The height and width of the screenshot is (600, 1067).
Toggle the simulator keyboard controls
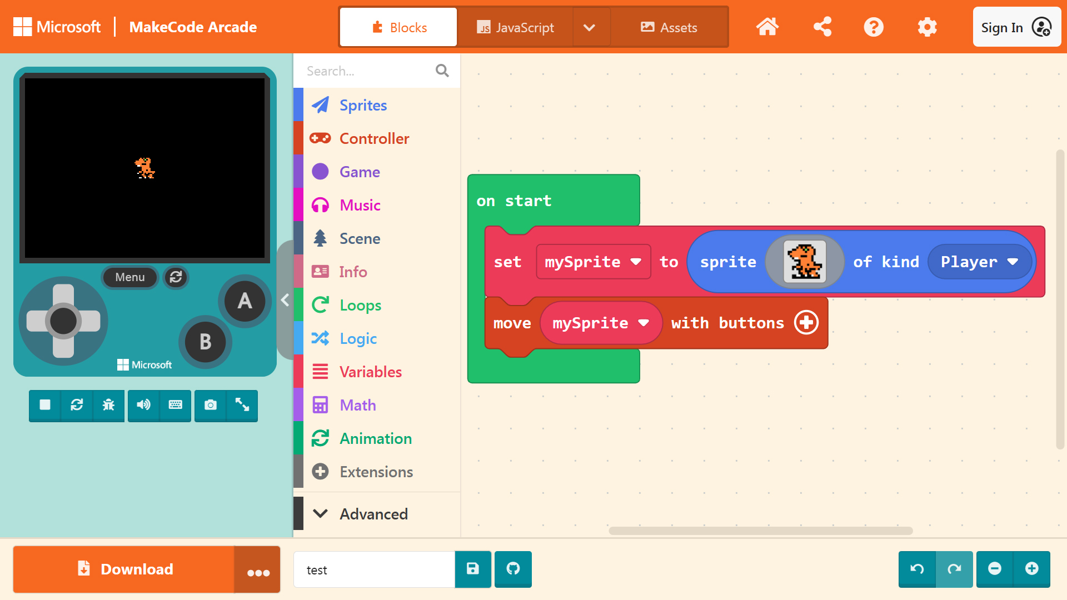[176, 405]
